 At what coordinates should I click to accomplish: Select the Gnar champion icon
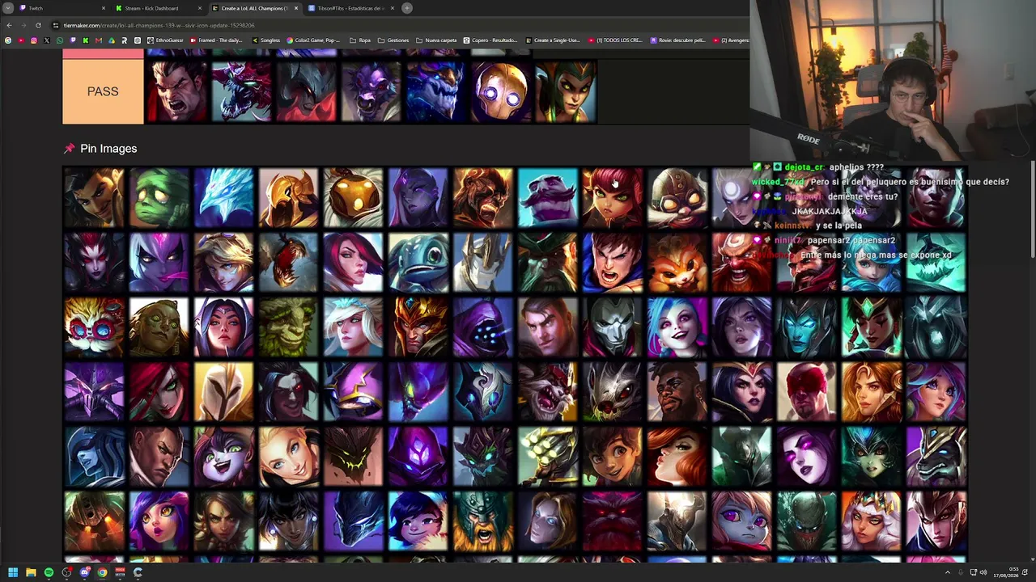pos(677,262)
